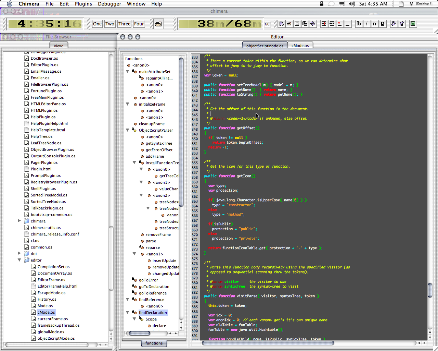
Task: Click the redo arrow icon
Action: click(402, 24)
